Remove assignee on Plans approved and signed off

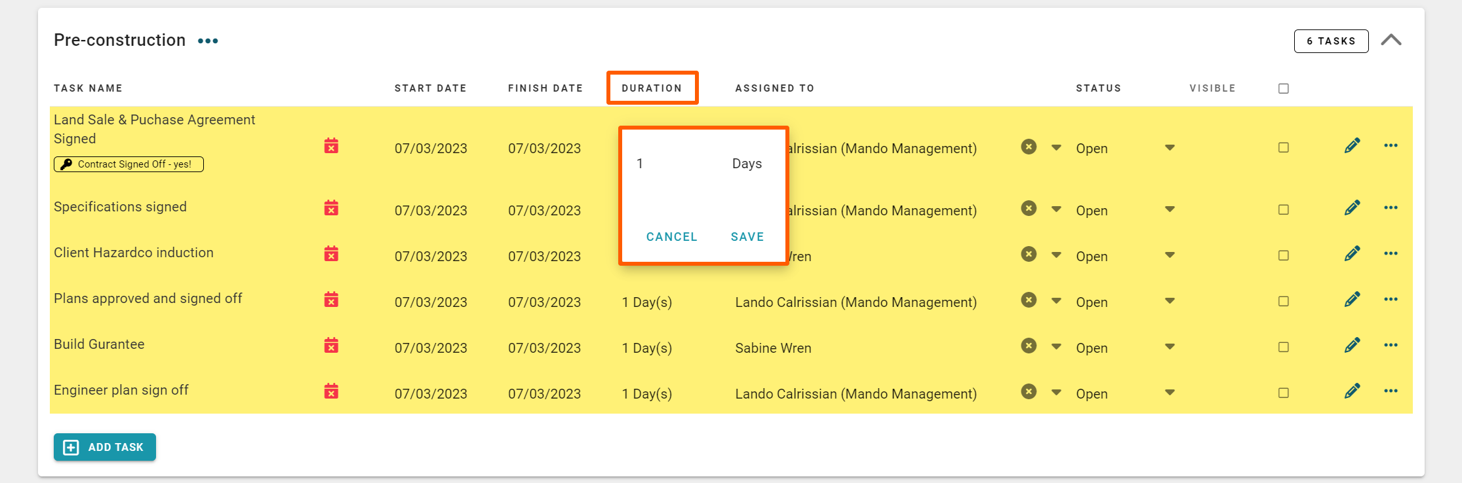pos(1029,300)
